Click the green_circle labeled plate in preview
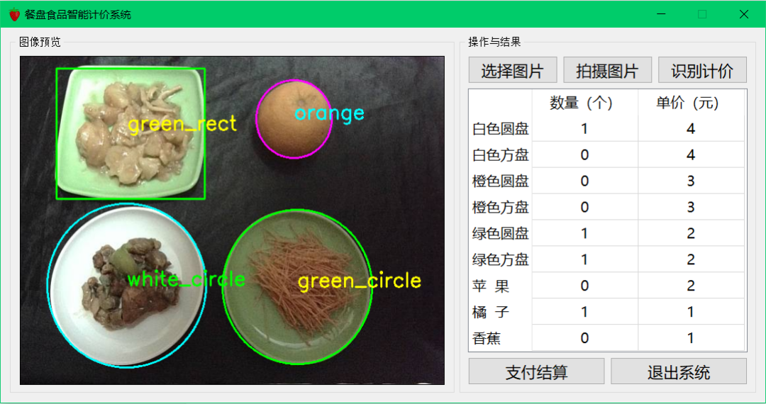This screenshot has height=404, width=766. (297, 287)
